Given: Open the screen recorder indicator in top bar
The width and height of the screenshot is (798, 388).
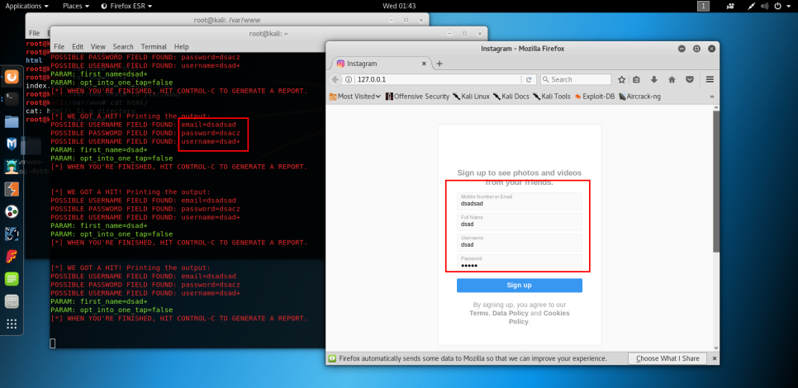Looking at the screenshot, I should pos(730,6).
